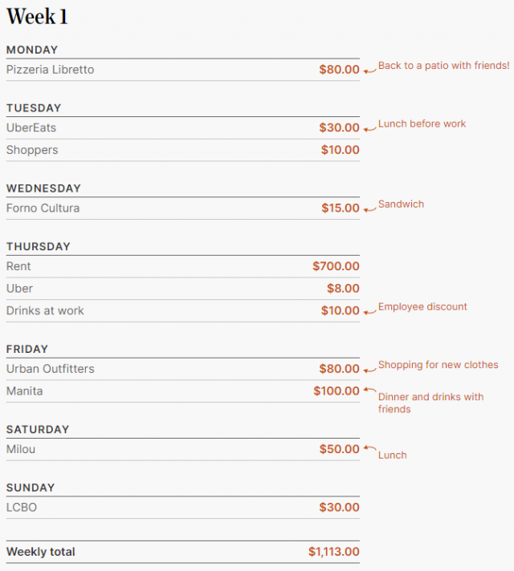Click the MONDAY section header

tap(32, 50)
